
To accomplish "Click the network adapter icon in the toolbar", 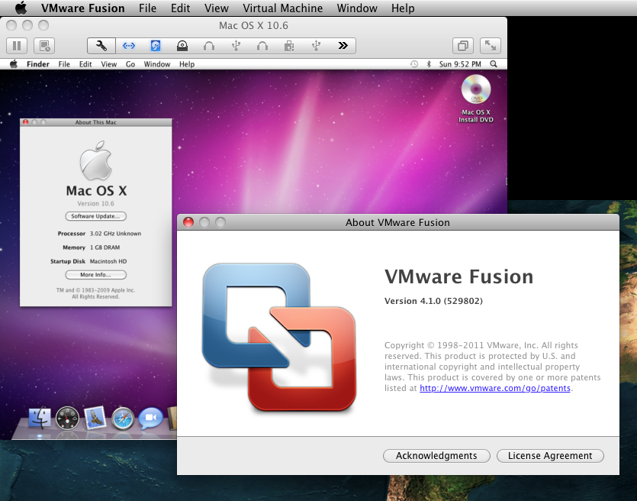I will pos(128,46).
